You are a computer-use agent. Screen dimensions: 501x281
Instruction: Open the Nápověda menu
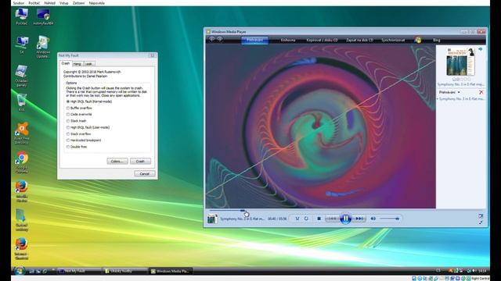97,3
